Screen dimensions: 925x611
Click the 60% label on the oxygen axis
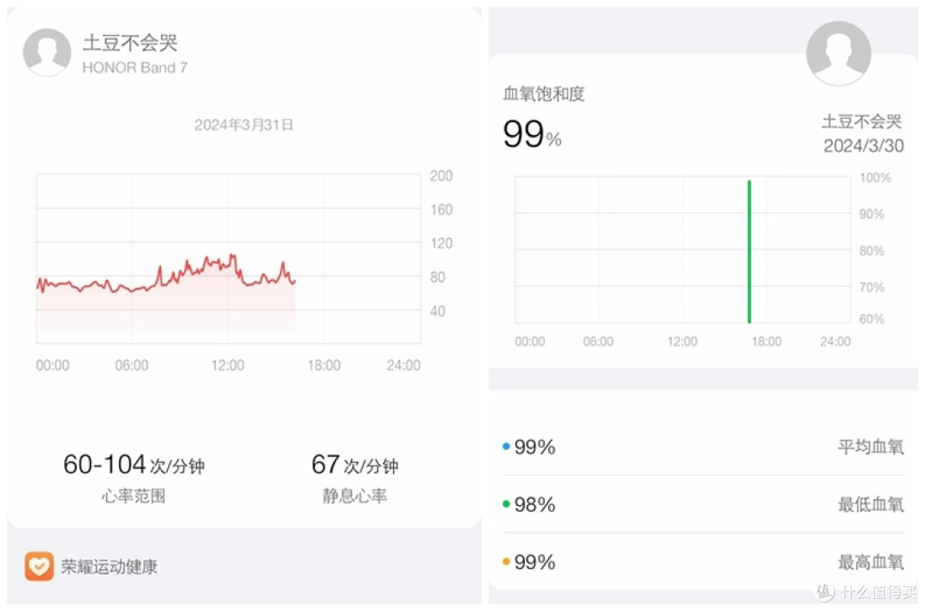871,318
